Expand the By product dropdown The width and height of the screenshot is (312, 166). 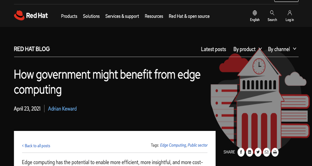tap(247, 49)
